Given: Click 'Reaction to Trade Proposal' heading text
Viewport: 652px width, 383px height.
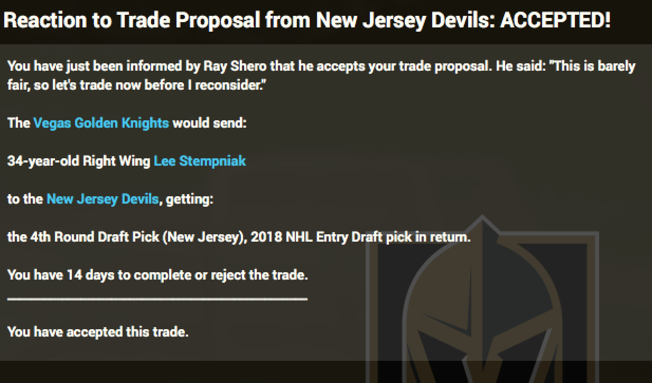Looking at the screenshot, I should (132, 21).
